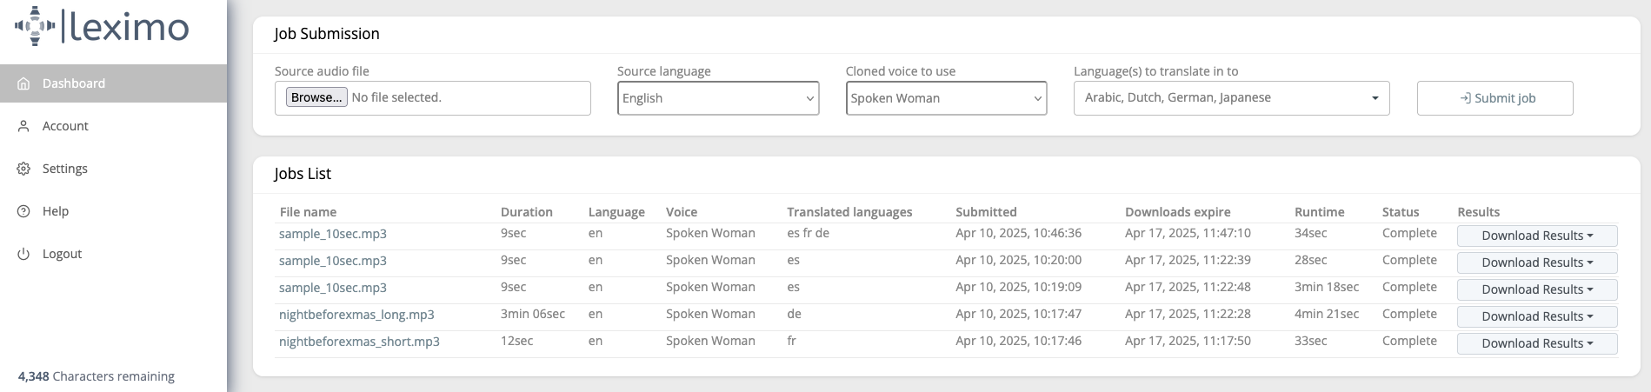Viewport: 1651px width, 392px height.
Task: Click the Dashboard home icon
Action: pyautogui.click(x=23, y=83)
